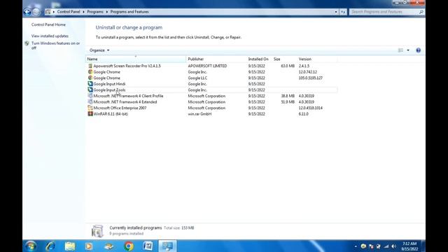This screenshot has height=252, width=448.
Task: Click the Microsoft Office Enterprise 2007 icon
Action: tap(90, 108)
